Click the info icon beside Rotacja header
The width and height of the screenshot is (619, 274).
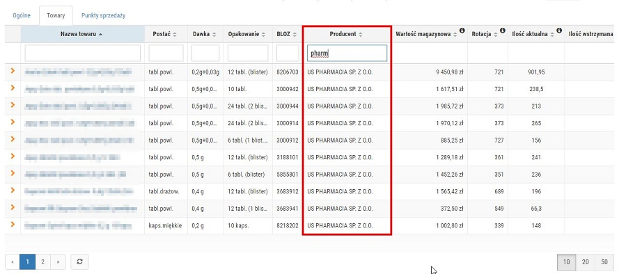pyautogui.click(x=503, y=31)
